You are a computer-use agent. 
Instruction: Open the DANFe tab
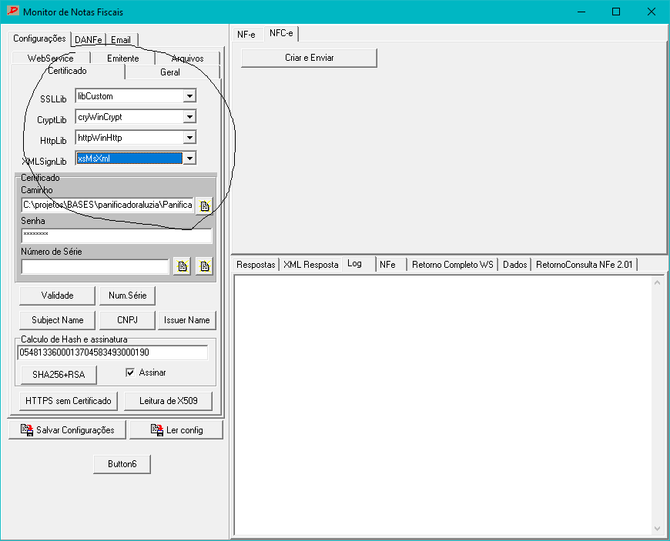[89, 40]
